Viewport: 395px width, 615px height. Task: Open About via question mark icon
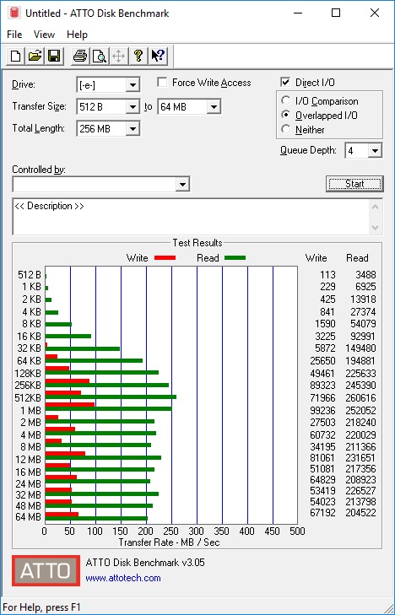[x=138, y=56]
